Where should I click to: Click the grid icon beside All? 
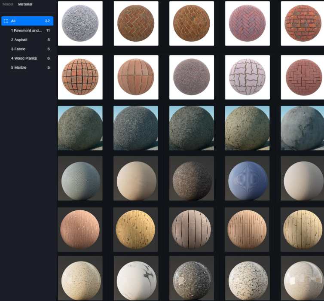pos(6,21)
